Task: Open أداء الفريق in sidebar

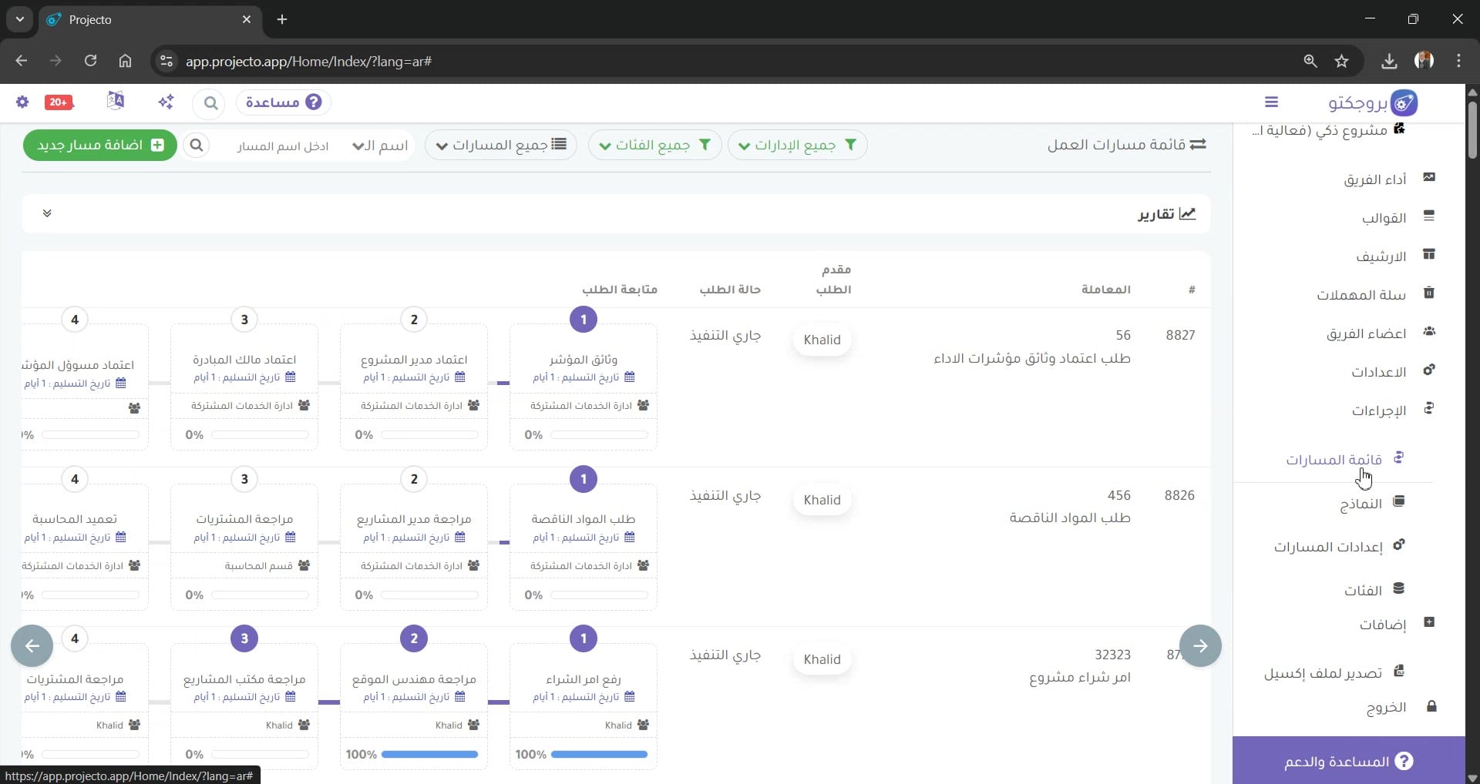Action: (x=1376, y=179)
